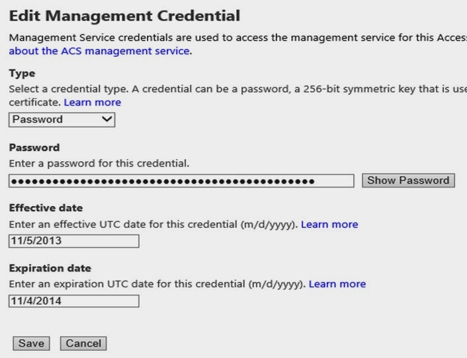Follow Learn more link under Type section
The image size is (467, 358).
[x=93, y=102]
